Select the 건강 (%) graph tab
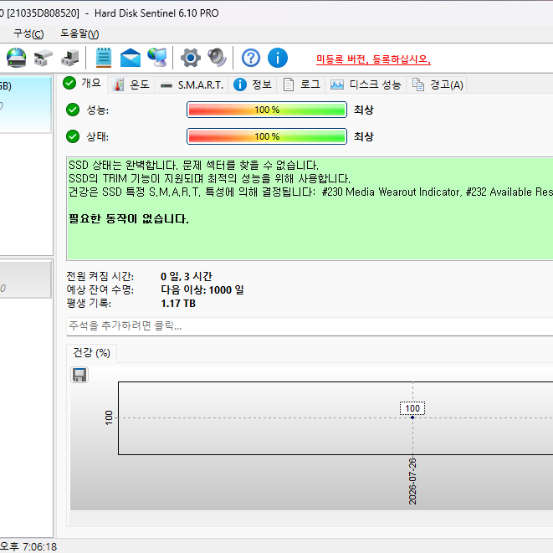The image size is (553, 553). point(92,353)
